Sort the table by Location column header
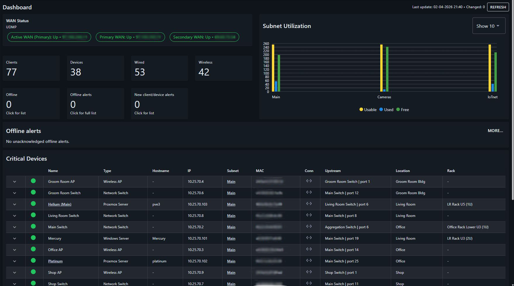Screen dimensions: 514x286 click(x=402, y=171)
